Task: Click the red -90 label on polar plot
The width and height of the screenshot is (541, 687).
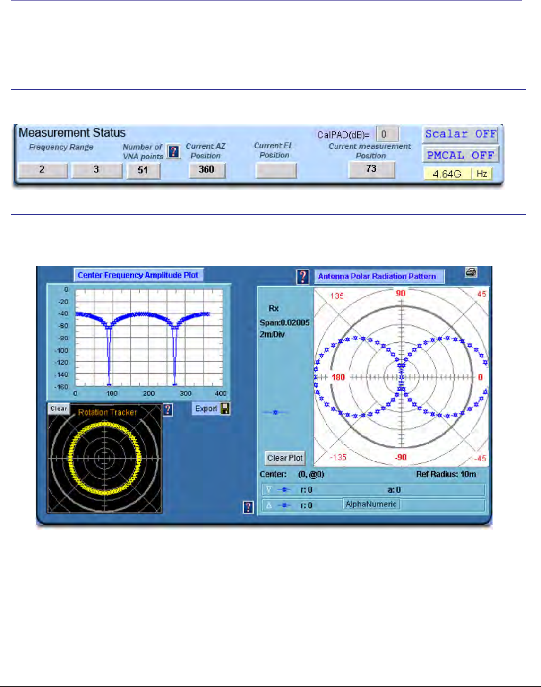Action: coord(401,457)
